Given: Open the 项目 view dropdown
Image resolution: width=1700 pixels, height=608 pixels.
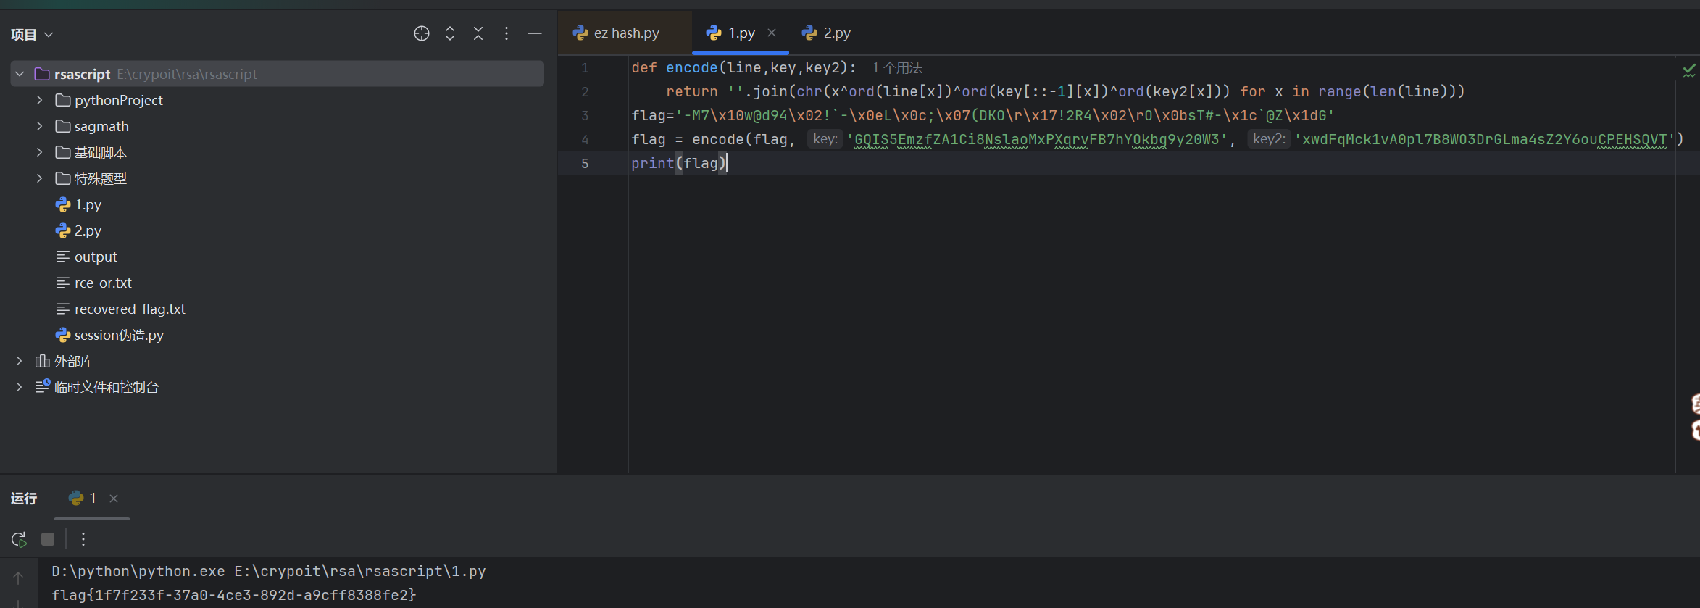Looking at the screenshot, I should tap(32, 34).
